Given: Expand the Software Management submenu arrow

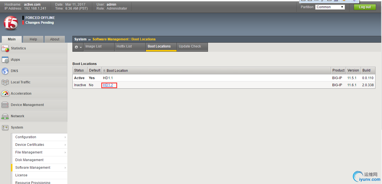Looking at the screenshot, I should [65, 168].
